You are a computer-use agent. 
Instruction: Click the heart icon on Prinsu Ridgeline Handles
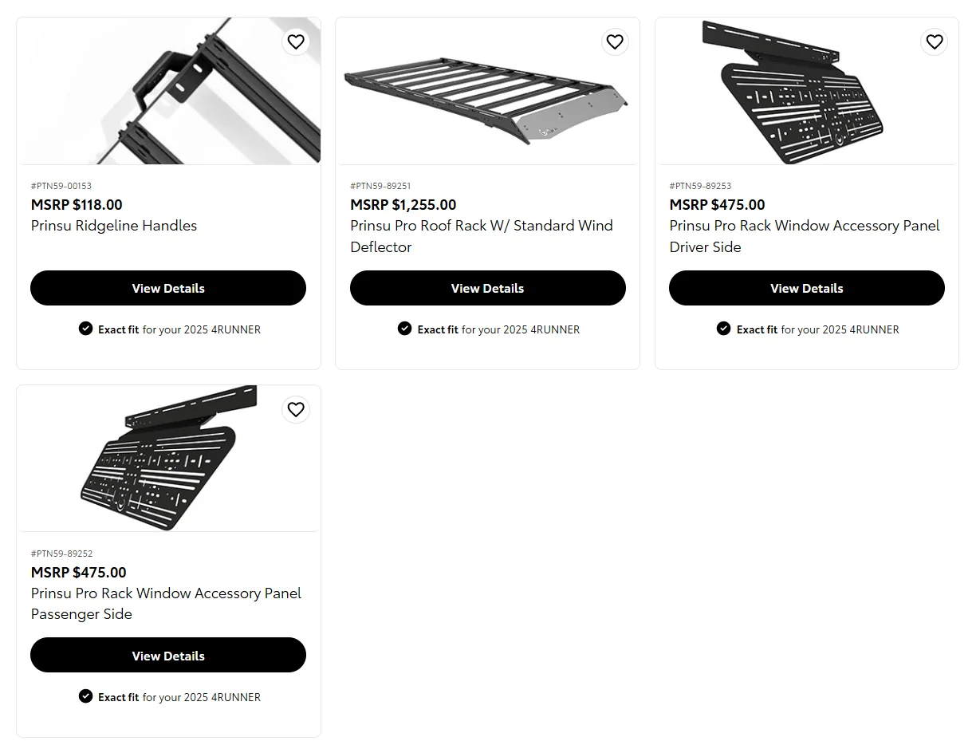click(296, 41)
